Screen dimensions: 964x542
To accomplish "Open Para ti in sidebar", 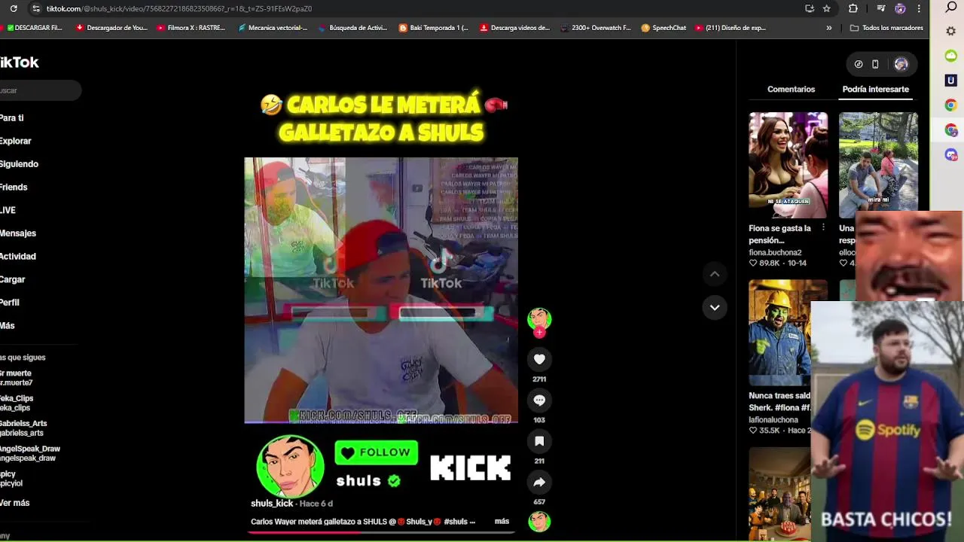I will pyautogui.click(x=11, y=118).
